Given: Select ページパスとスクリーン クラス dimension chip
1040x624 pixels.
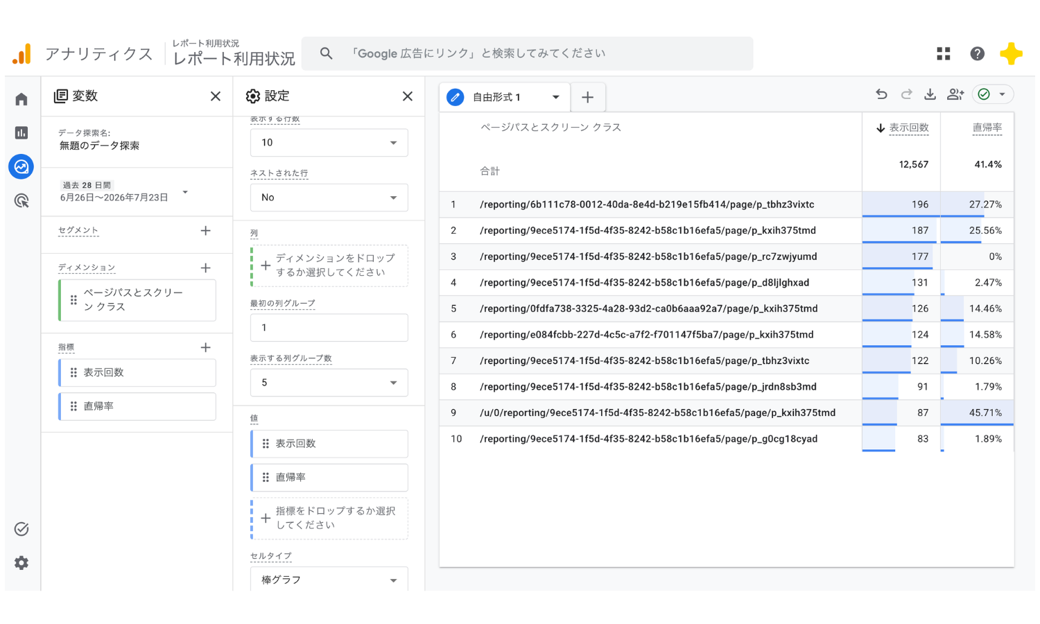Looking at the screenshot, I should click(x=137, y=300).
